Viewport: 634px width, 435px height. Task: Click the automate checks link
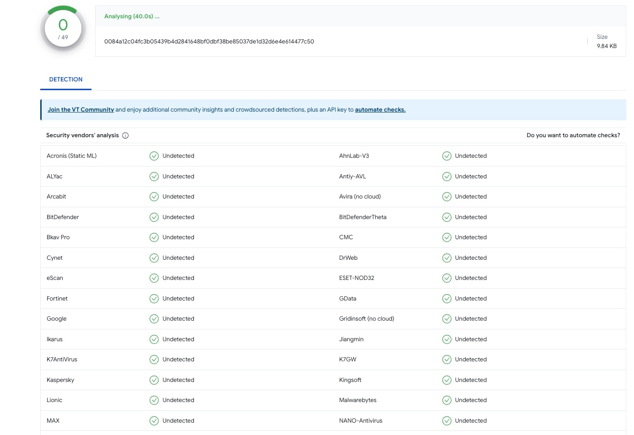[x=380, y=109]
